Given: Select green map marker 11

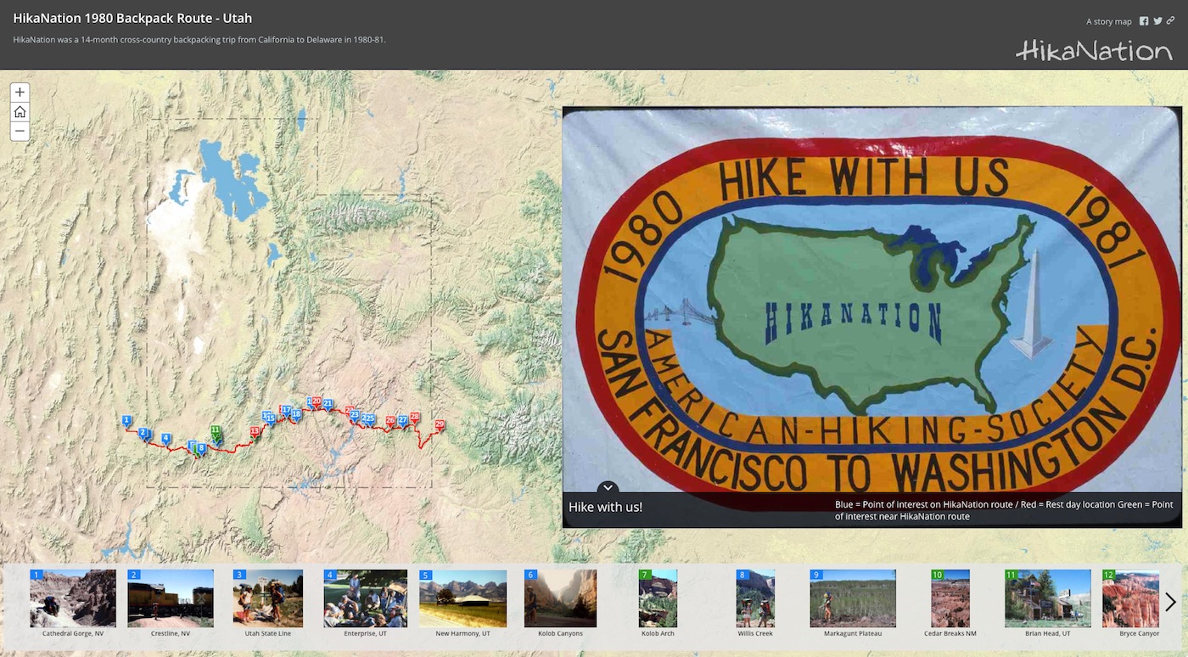Looking at the screenshot, I should (x=216, y=431).
